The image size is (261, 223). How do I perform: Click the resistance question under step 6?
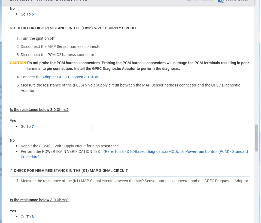[39, 110]
